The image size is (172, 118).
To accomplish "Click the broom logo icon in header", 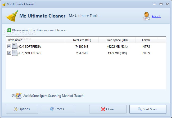I will (12, 16).
